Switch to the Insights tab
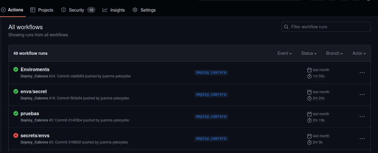 (x=114, y=10)
